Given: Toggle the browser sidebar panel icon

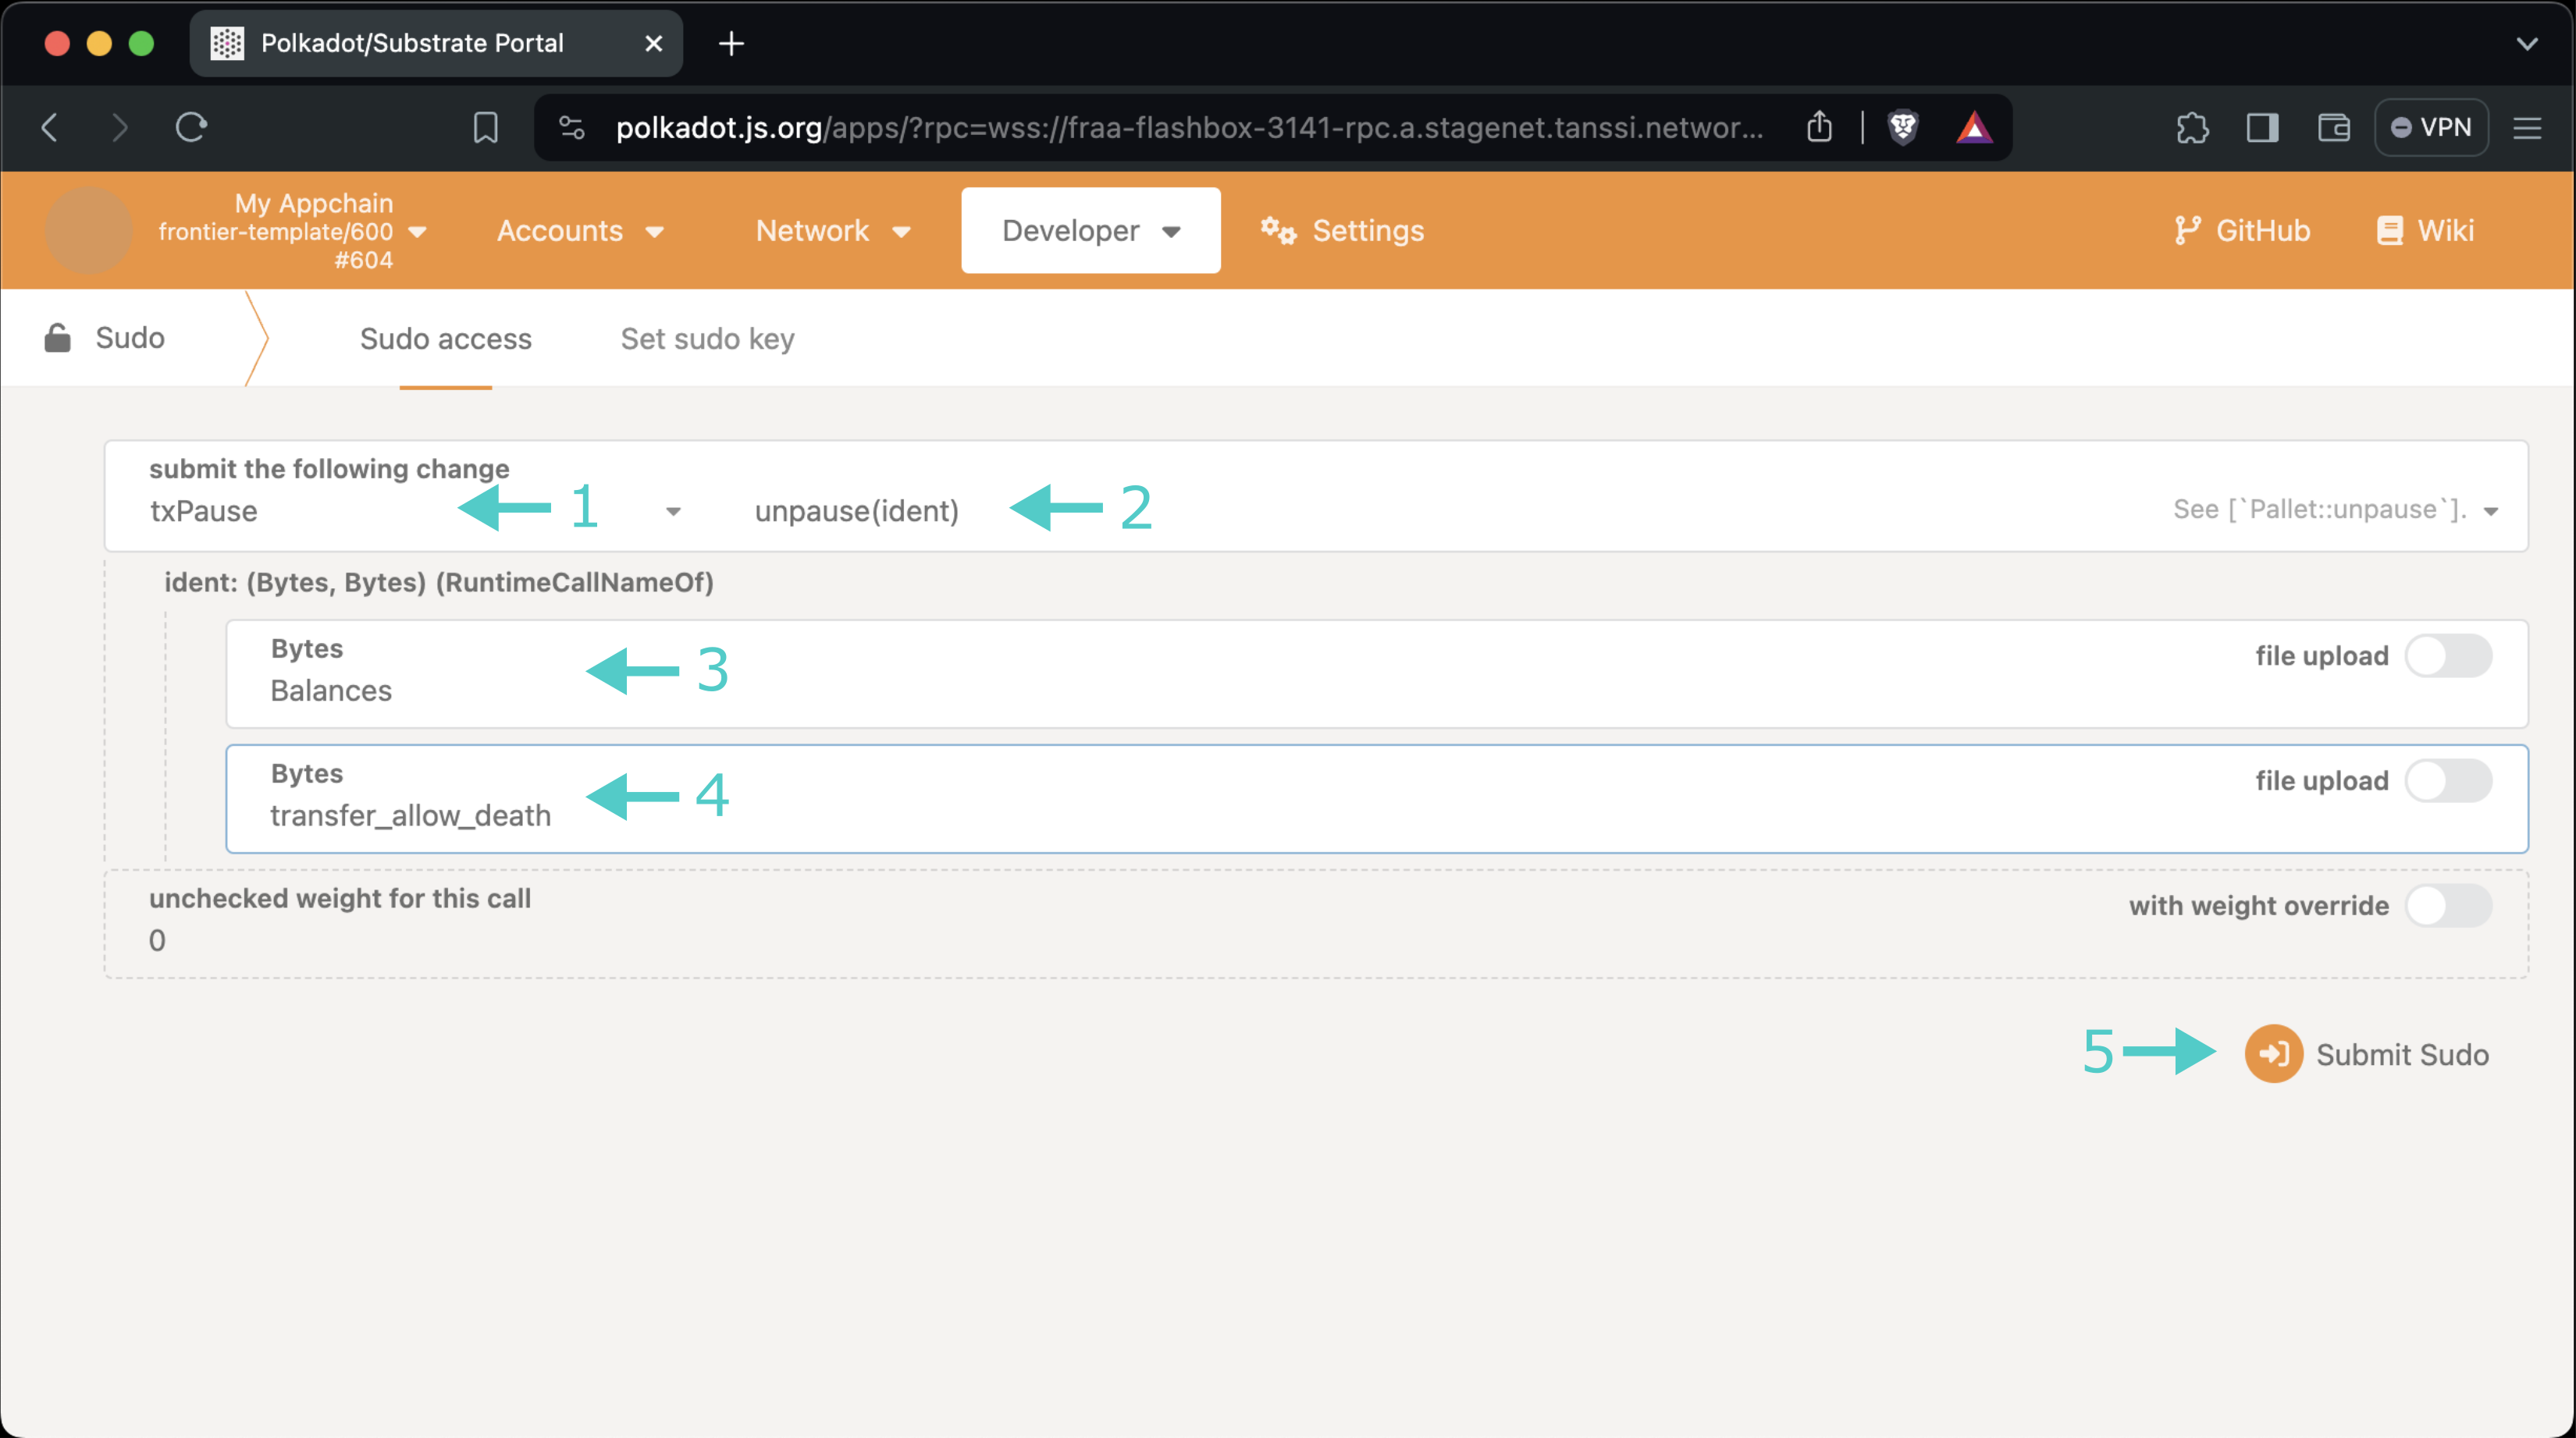Looking at the screenshot, I should tap(2262, 127).
